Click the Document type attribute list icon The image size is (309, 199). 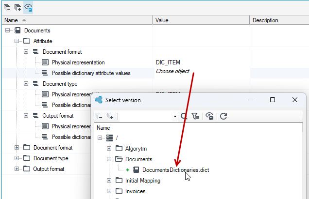pos(35,84)
